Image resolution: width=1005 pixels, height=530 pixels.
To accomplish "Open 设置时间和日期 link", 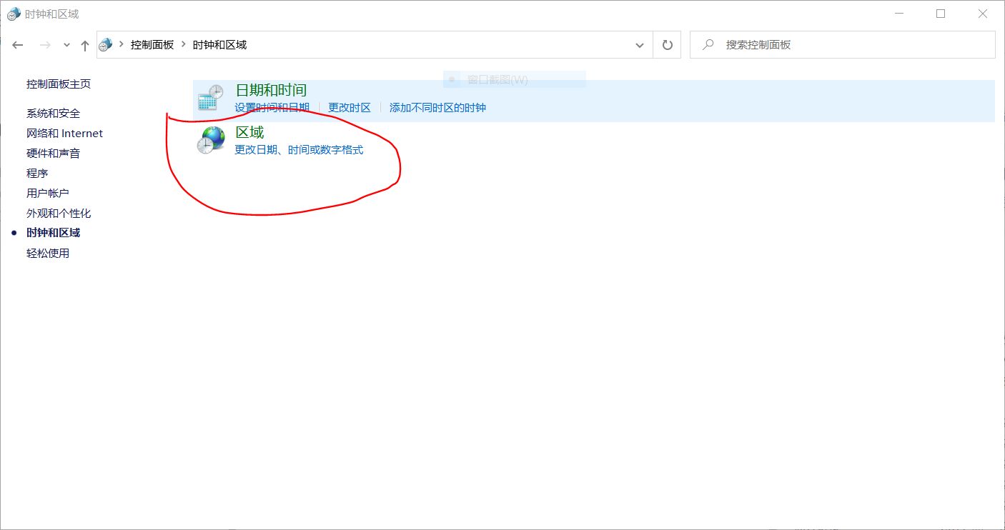I will (x=272, y=108).
